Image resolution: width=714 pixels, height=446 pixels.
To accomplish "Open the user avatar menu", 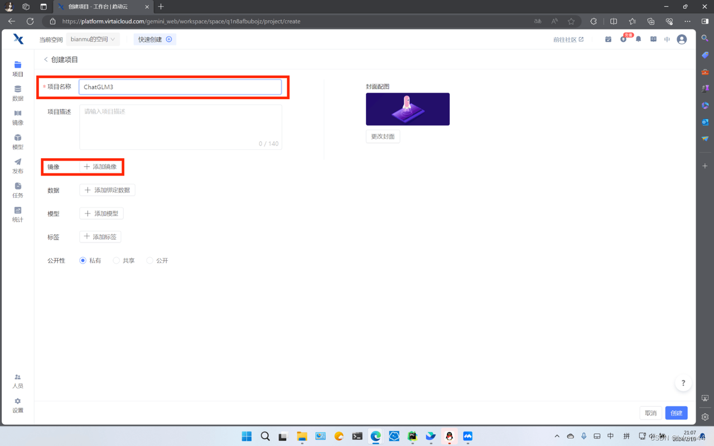I will click(x=682, y=40).
